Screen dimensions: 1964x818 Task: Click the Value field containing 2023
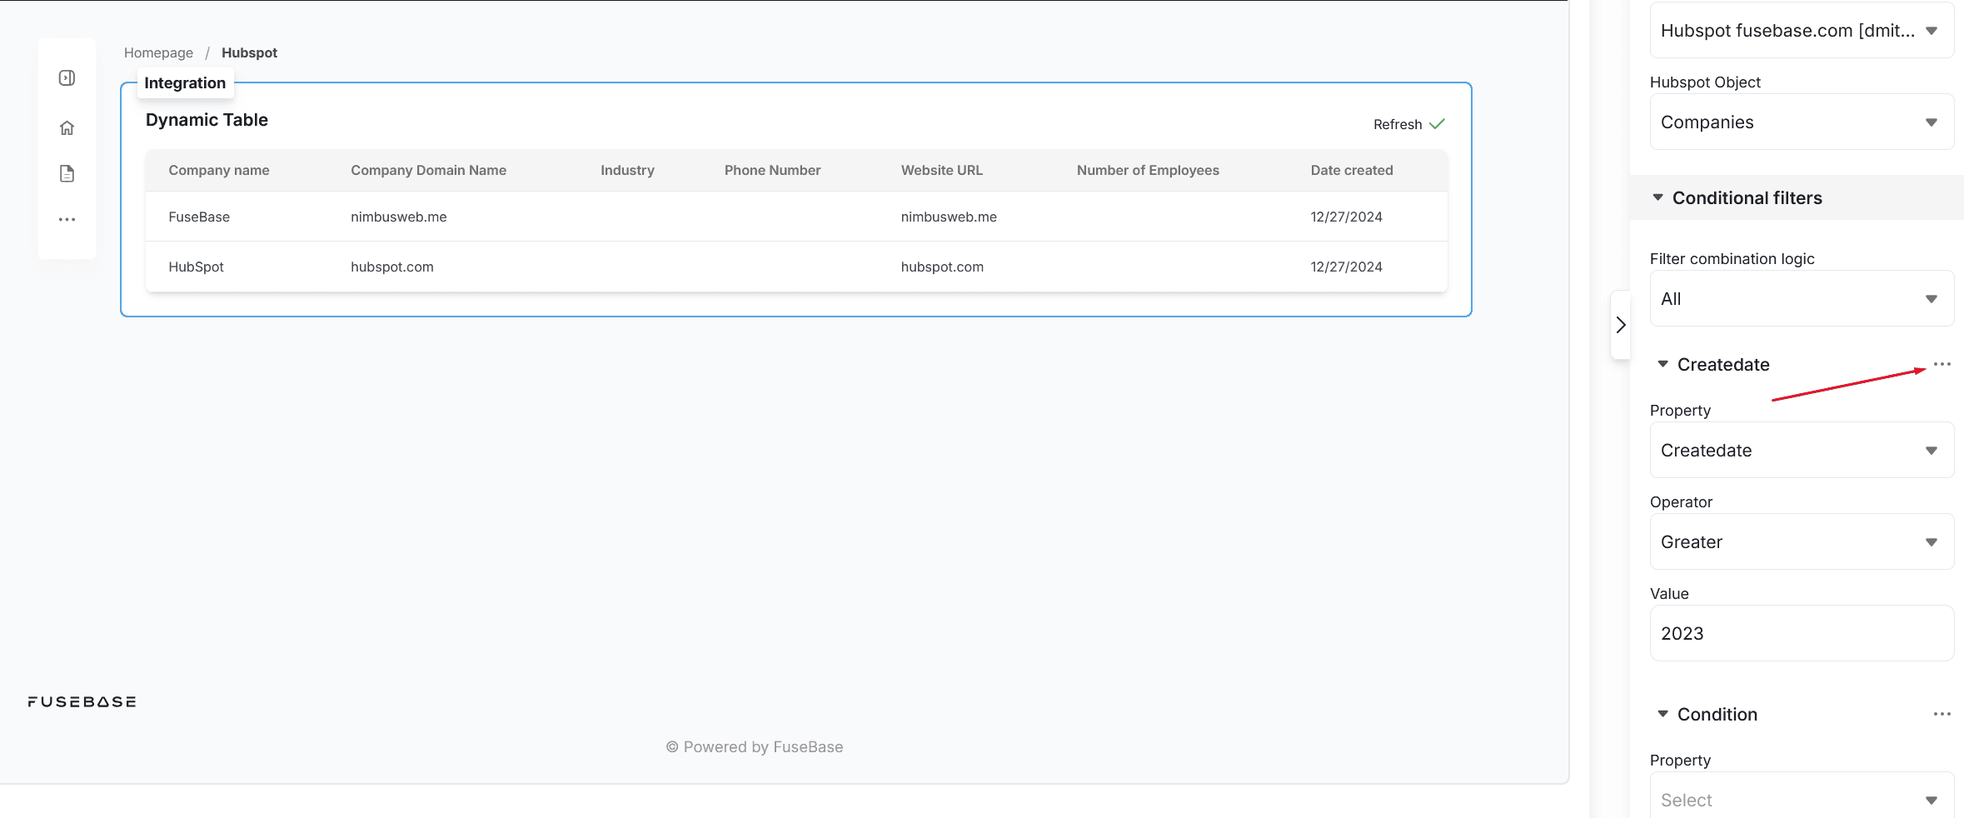click(1802, 634)
